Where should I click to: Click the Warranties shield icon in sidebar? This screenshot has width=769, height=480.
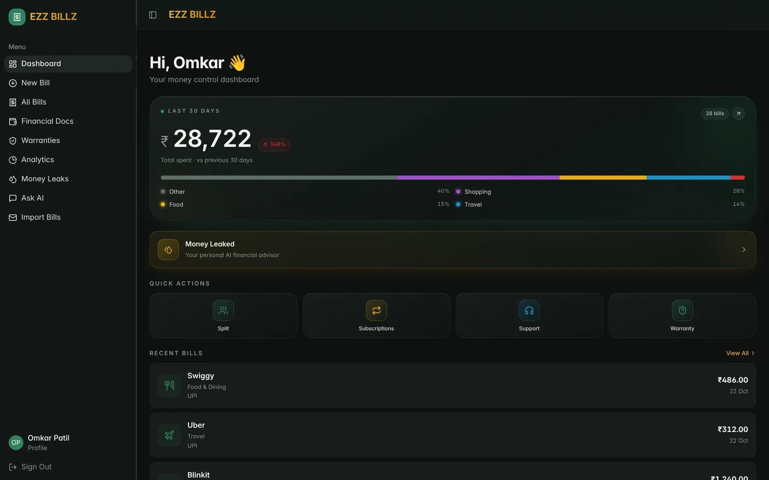tap(13, 141)
